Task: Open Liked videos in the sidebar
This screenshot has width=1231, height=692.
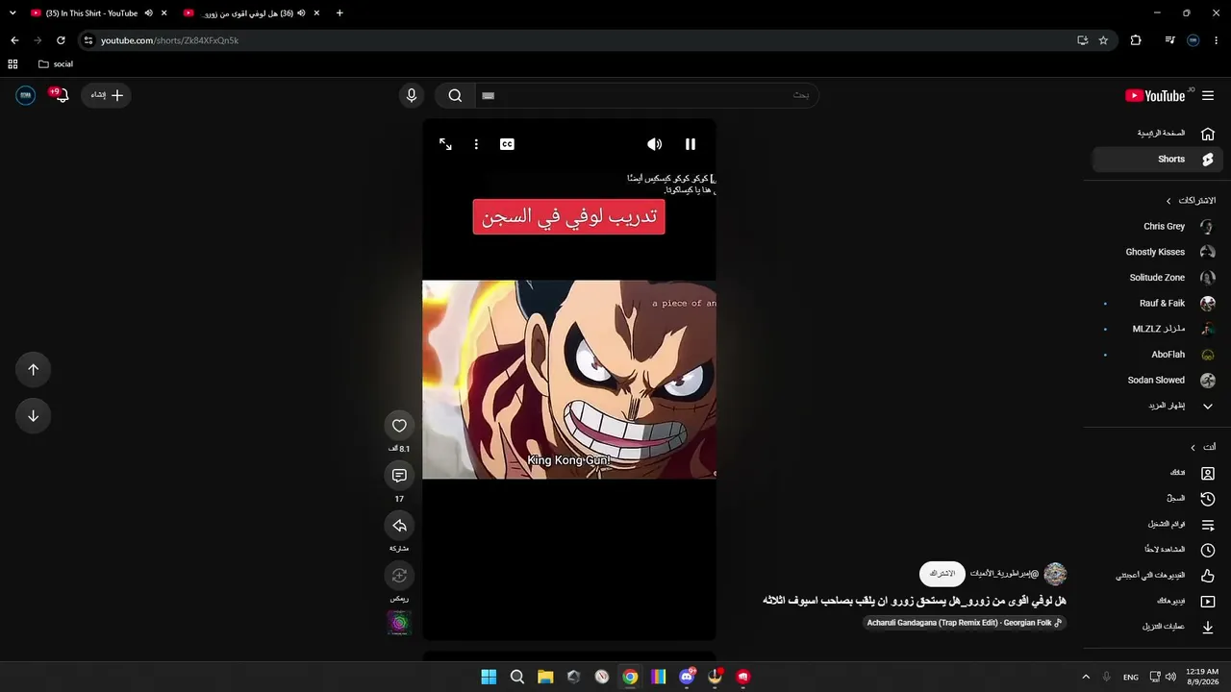Action: coord(1158,576)
